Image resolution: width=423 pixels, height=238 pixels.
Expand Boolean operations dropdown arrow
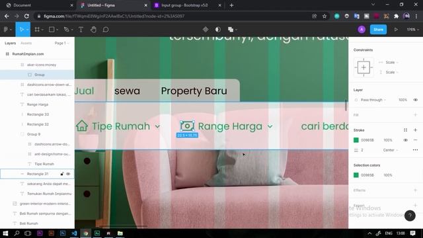coord(237,30)
